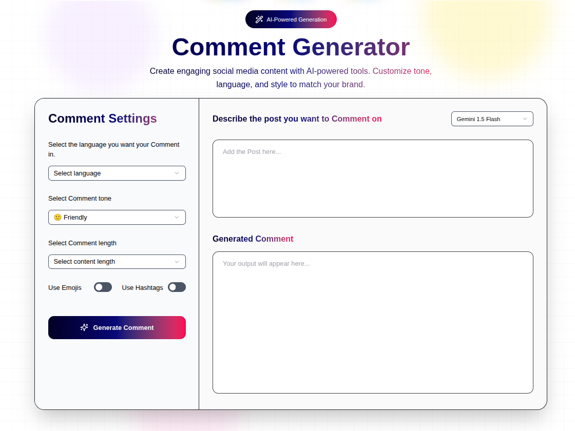Click the magic wand icon in AI-Powered badge
This screenshot has height=431, width=575.
pos(259,19)
